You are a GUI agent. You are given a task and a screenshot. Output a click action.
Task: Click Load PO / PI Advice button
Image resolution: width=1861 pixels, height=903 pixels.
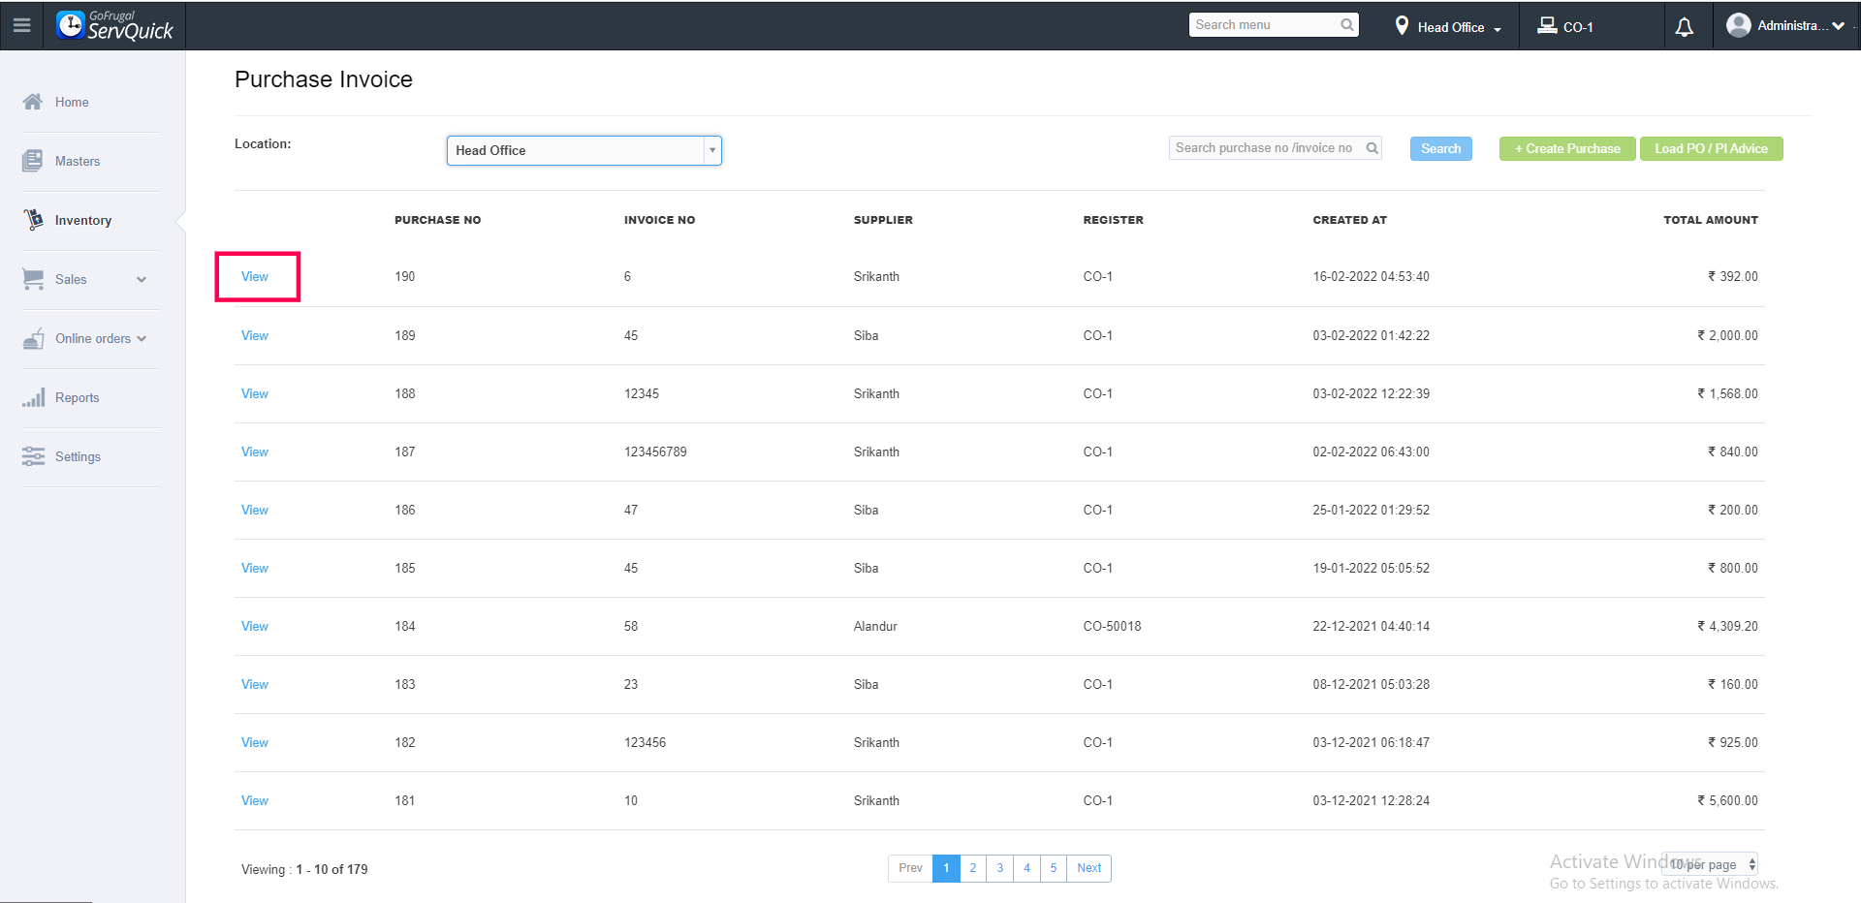[1712, 148]
